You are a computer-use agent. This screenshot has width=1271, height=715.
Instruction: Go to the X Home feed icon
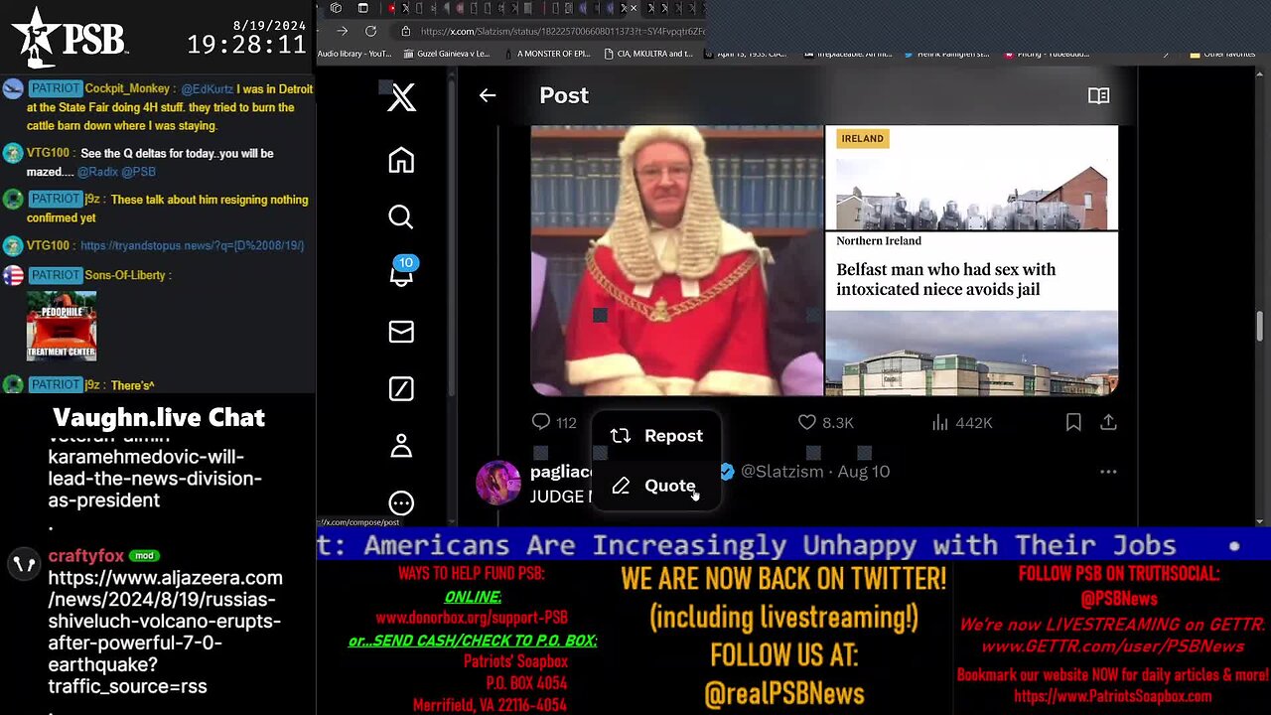pos(401,160)
